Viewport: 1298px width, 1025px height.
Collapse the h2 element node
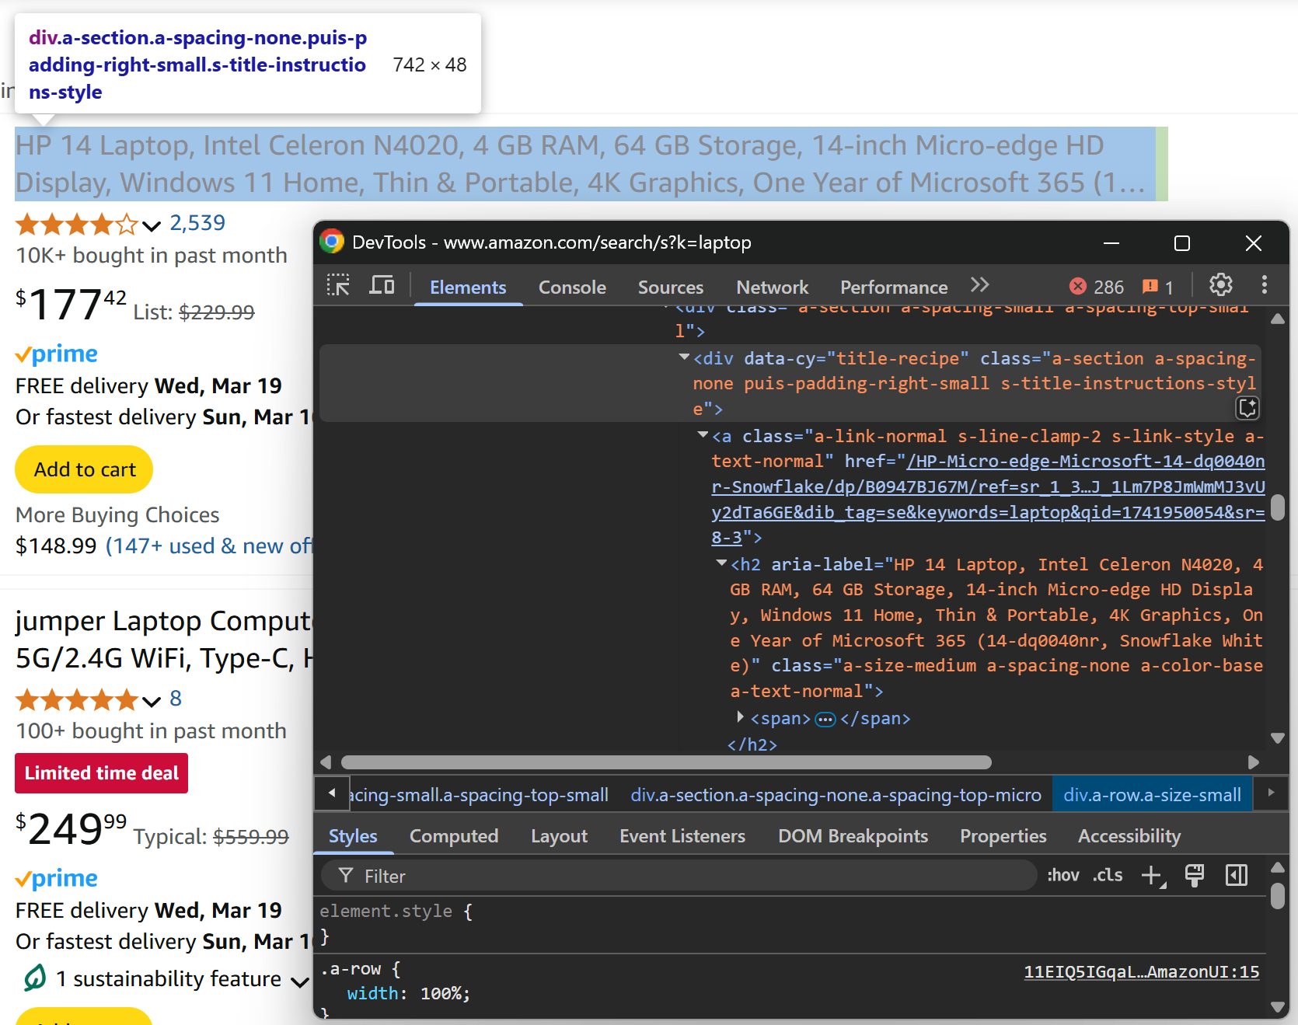(721, 563)
